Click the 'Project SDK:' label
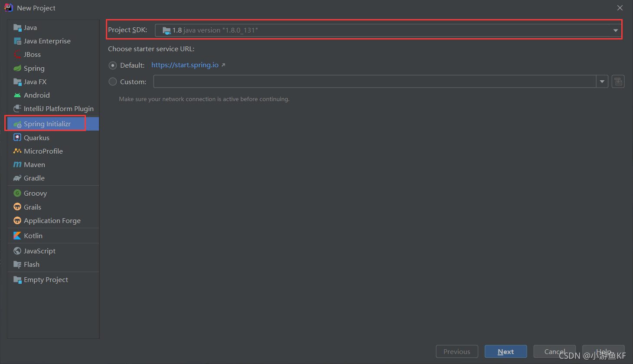 128,30
